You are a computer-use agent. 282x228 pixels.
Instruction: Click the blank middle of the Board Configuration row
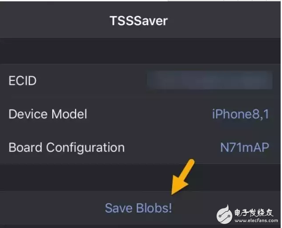click(172, 147)
